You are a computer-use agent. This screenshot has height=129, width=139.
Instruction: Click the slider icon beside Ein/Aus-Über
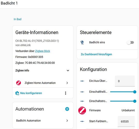[82, 81]
